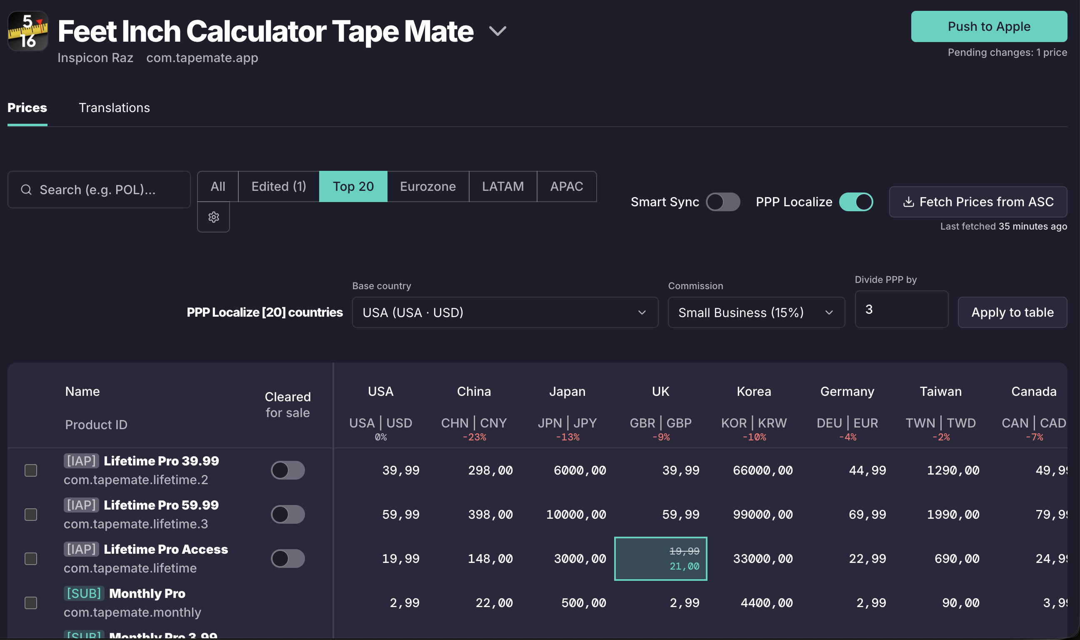Toggle cleared for sale on Lifetime Pro Access

click(x=287, y=558)
